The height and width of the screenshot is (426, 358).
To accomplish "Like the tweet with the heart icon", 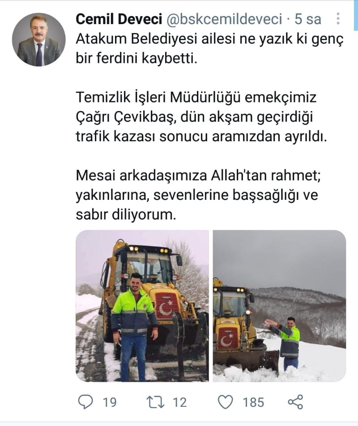I will pyautogui.click(x=226, y=402).
